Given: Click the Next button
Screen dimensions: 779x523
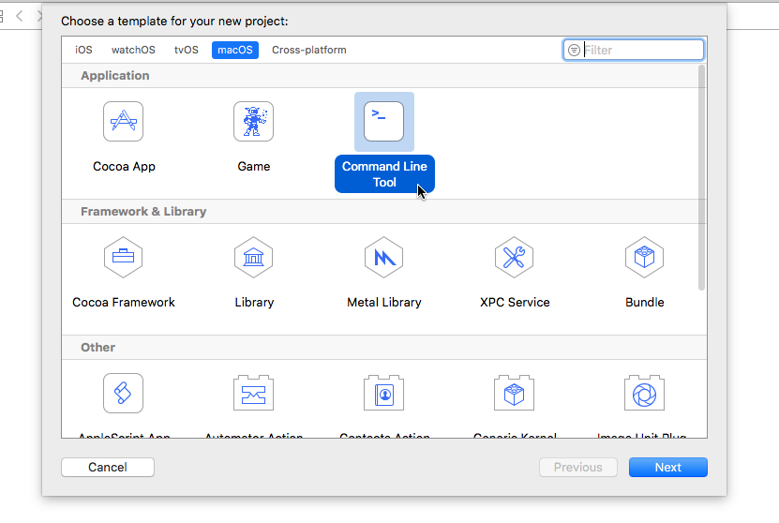Looking at the screenshot, I should point(668,468).
